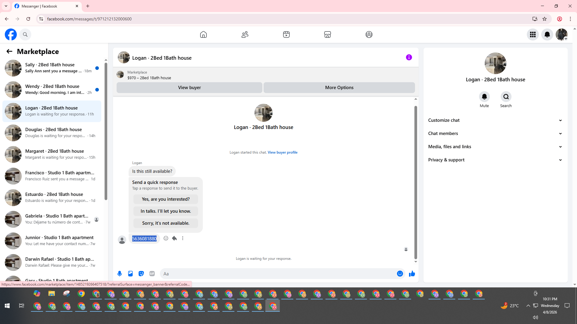The image size is (577, 324).
Task: Open the sticker picker icon
Action: tap(141, 274)
